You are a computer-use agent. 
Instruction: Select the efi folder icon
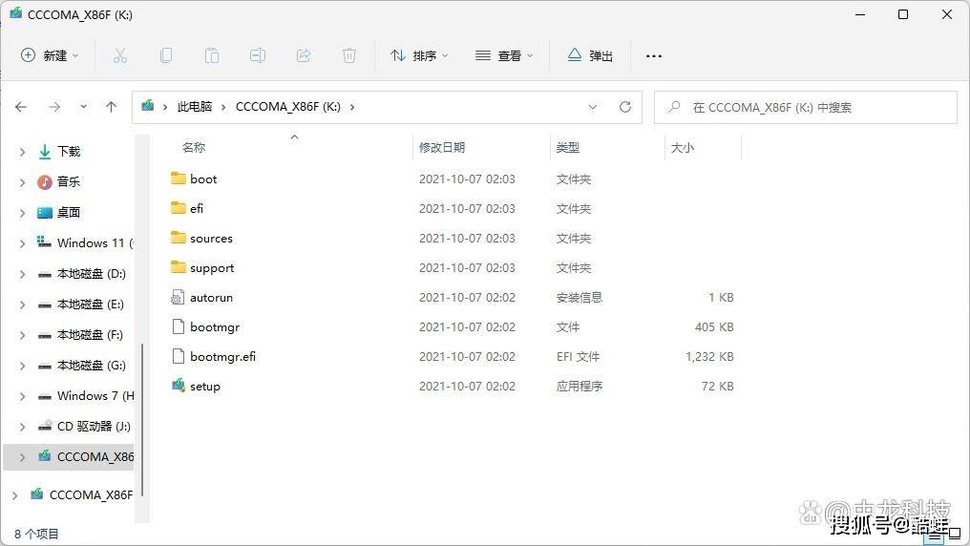pyautogui.click(x=179, y=208)
